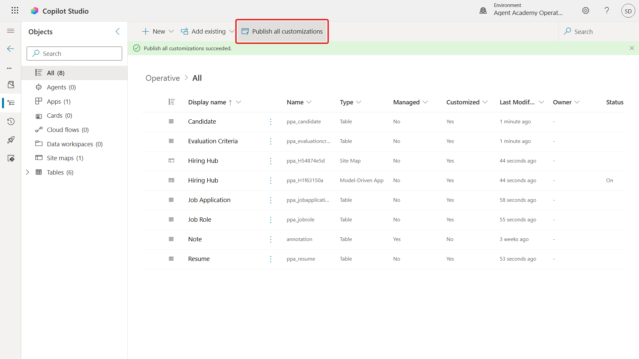
Task: Click the select-all list icon in header
Action: [171, 102]
